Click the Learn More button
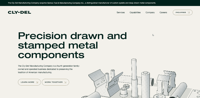 pos(29,82)
